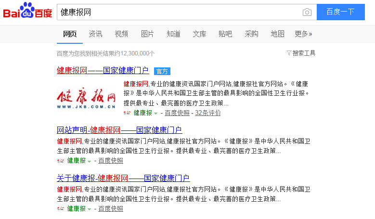Click 健康报 source under 网站声明 result
This screenshot has width=375, height=219.
click(x=76, y=161)
